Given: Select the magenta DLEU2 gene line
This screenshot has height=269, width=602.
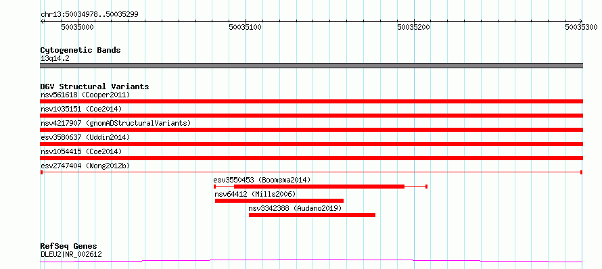Looking at the screenshot, I should (x=311, y=261).
